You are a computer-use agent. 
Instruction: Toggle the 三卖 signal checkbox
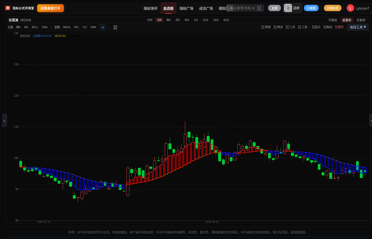coord(303,27)
